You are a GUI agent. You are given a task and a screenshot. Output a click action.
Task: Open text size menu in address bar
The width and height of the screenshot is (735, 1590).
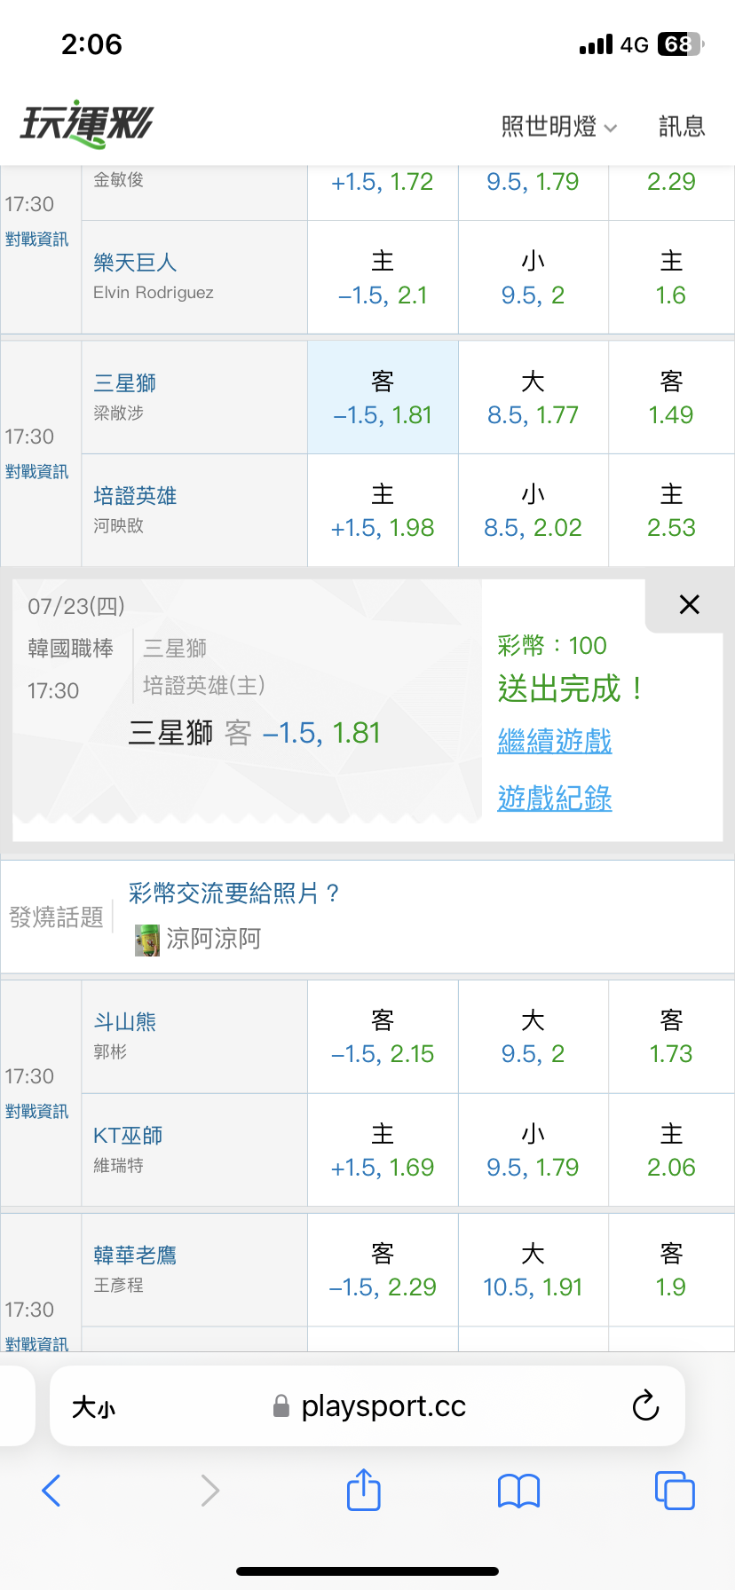[x=93, y=1407]
